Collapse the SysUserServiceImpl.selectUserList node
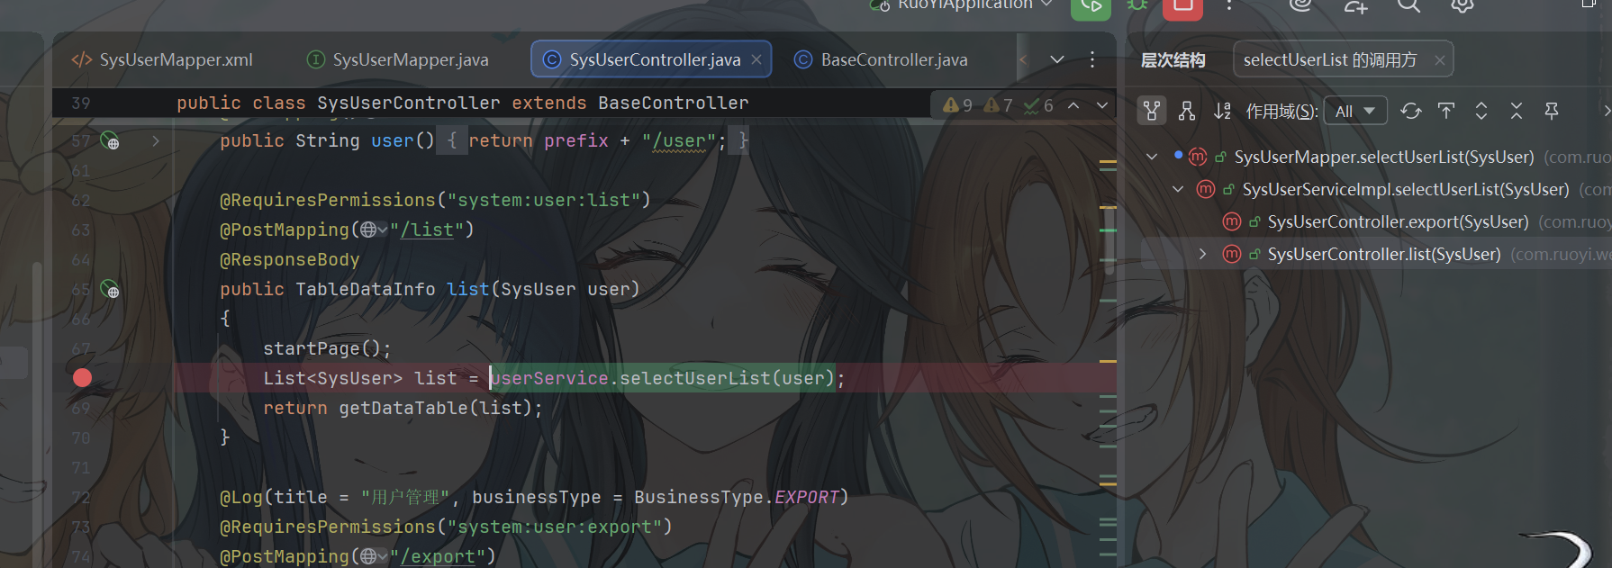1612x568 pixels. pyautogui.click(x=1178, y=189)
